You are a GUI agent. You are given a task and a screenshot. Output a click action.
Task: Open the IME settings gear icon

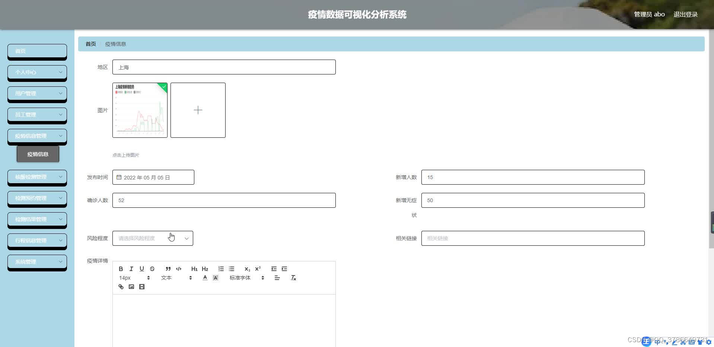[708, 342]
